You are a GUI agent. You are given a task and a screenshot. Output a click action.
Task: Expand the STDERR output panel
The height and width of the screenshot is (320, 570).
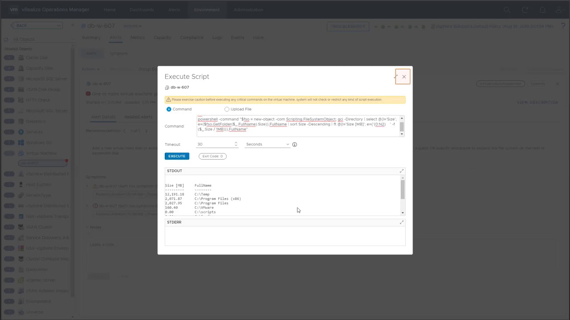pyautogui.click(x=401, y=222)
